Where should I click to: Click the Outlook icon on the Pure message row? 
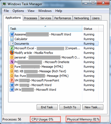click(12, 67)
